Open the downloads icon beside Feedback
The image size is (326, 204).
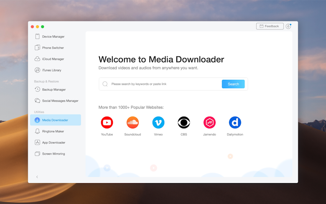(x=288, y=26)
